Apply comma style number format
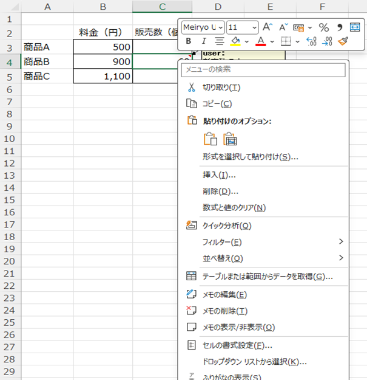 coord(340,27)
